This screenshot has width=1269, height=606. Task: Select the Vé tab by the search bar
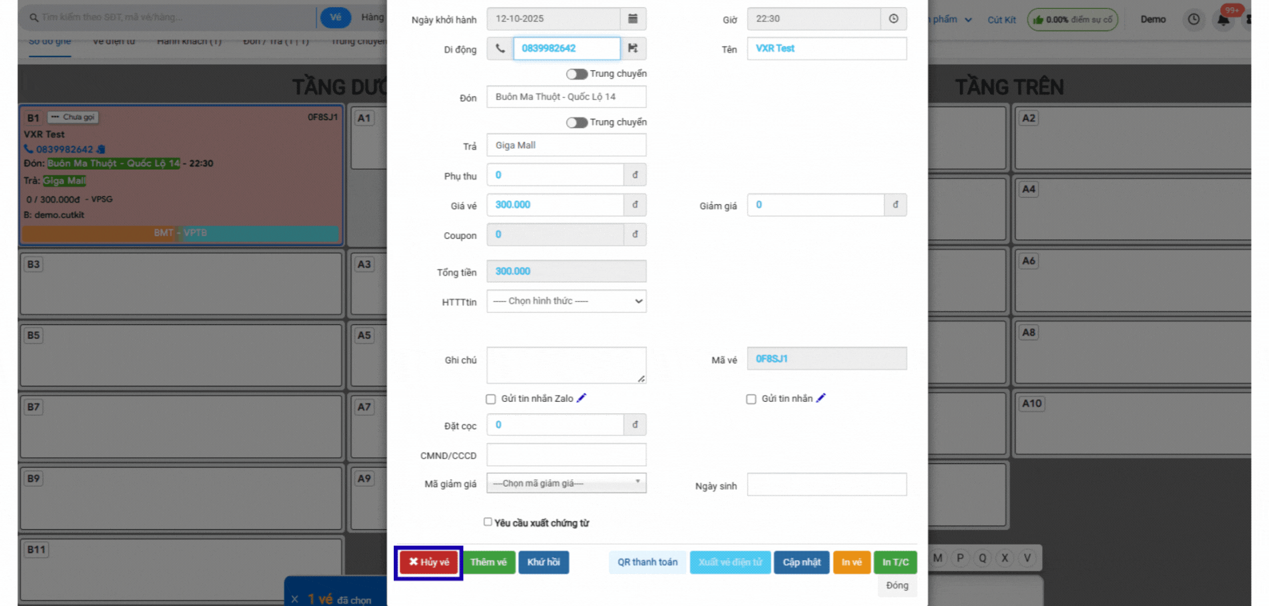click(x=335, y=17)
